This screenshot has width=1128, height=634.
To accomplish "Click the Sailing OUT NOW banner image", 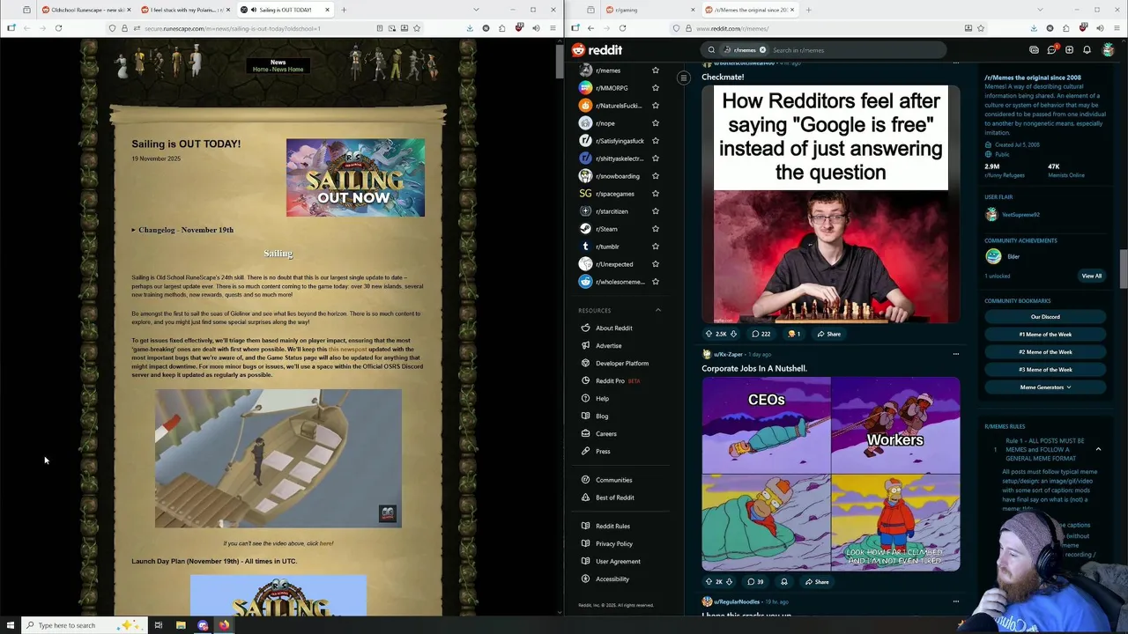I will (355, 177).
